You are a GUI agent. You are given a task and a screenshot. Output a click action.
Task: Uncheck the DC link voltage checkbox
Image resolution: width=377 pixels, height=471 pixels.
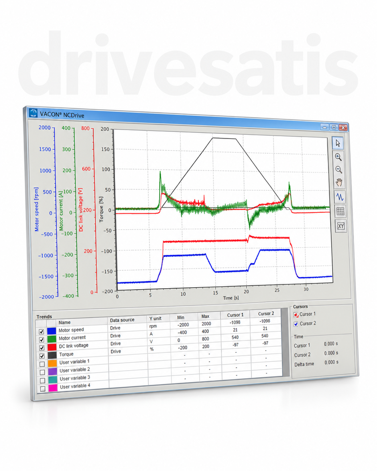pos(42,348)
